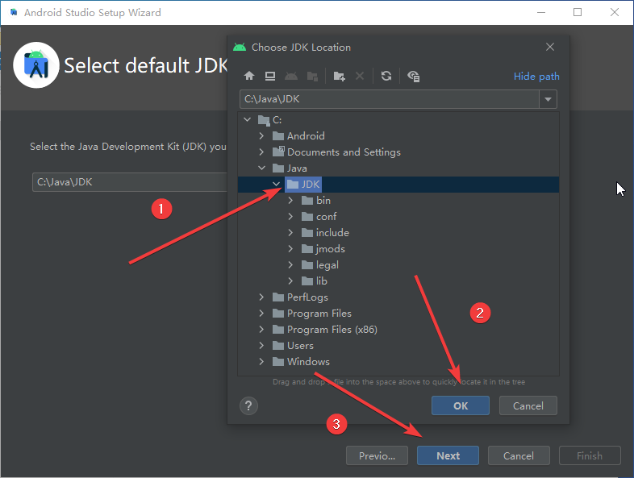Click Hide path link
The width and height of the screenshot is (634, 478).
tap(536, 77)
